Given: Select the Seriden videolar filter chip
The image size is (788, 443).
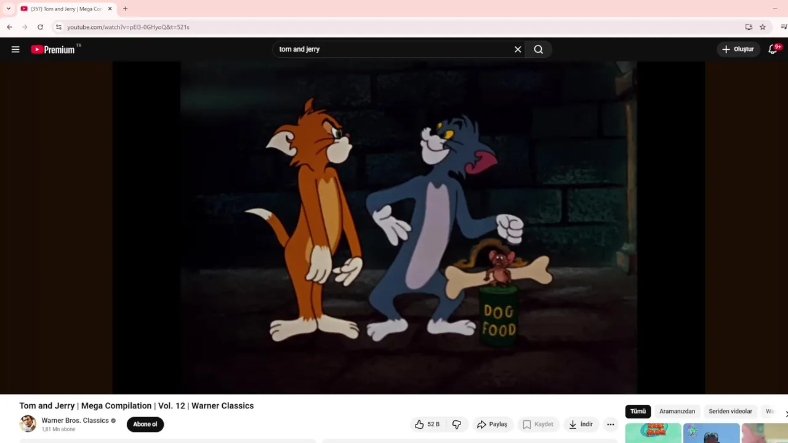Looking at the screenshot, I should point(730,411).
